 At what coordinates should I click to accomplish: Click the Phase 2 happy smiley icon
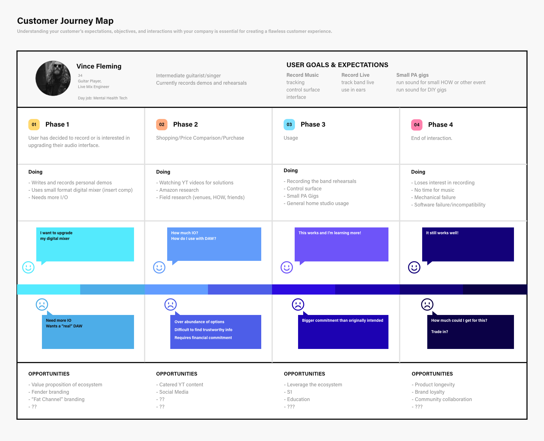tap(159, 267)
